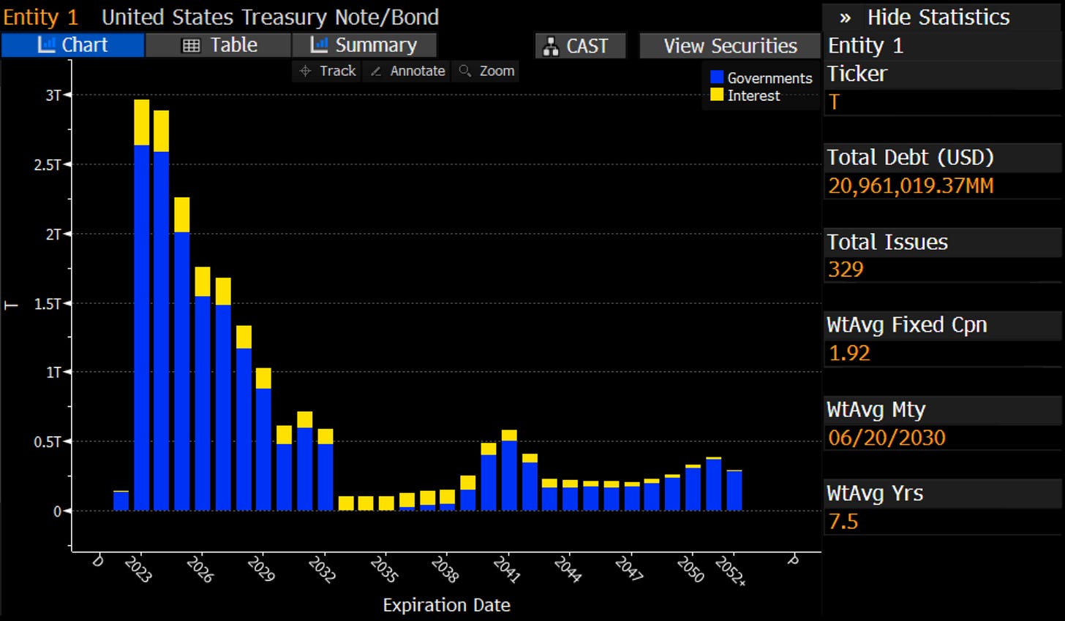
Task: Click the Ticker value T field
Action: click(x=942, y=102)
